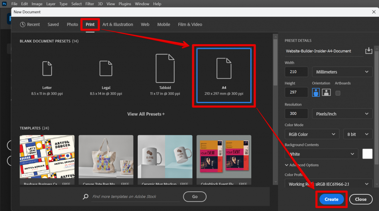Click the save preset icon beside document name
The width and height of the screenshot is (379, 211).
pyautogui.click(x=368, y=51)
